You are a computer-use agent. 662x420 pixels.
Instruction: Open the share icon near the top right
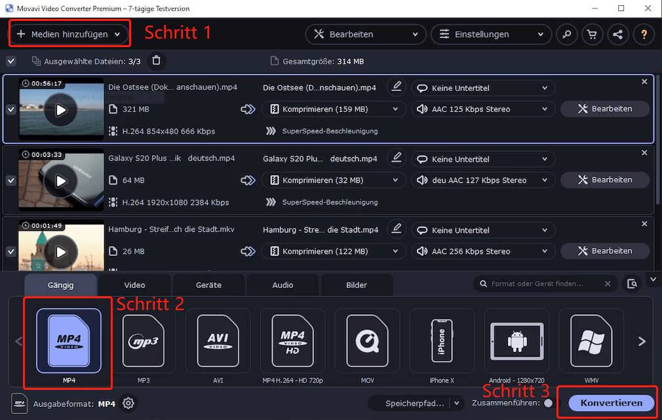point(617,34)
